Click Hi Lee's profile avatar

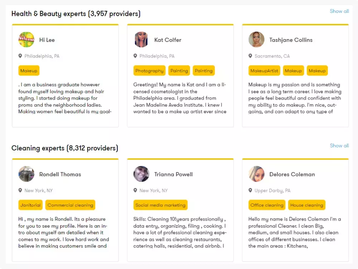pyautogui.click(x=26, y=40)
